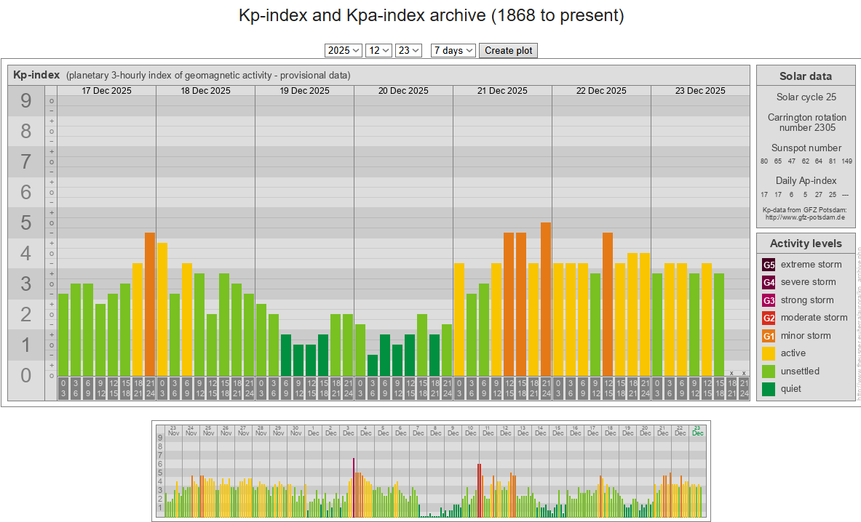The width and height of the screenshot is (861, 522).
Task: Click the yellow active level swatch
Action: pos(769,353)
